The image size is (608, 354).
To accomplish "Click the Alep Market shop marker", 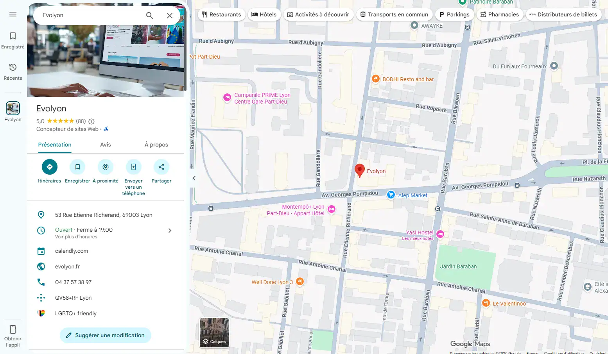I will tap(391, 195).
